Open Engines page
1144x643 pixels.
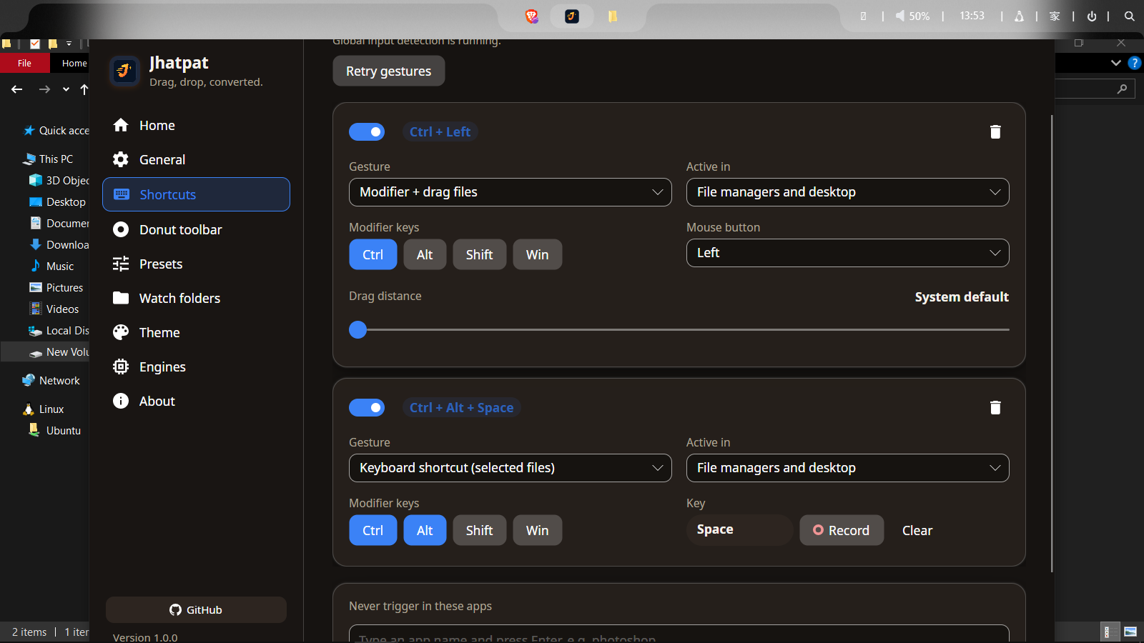pyautogui.click(x=196, y=367)
